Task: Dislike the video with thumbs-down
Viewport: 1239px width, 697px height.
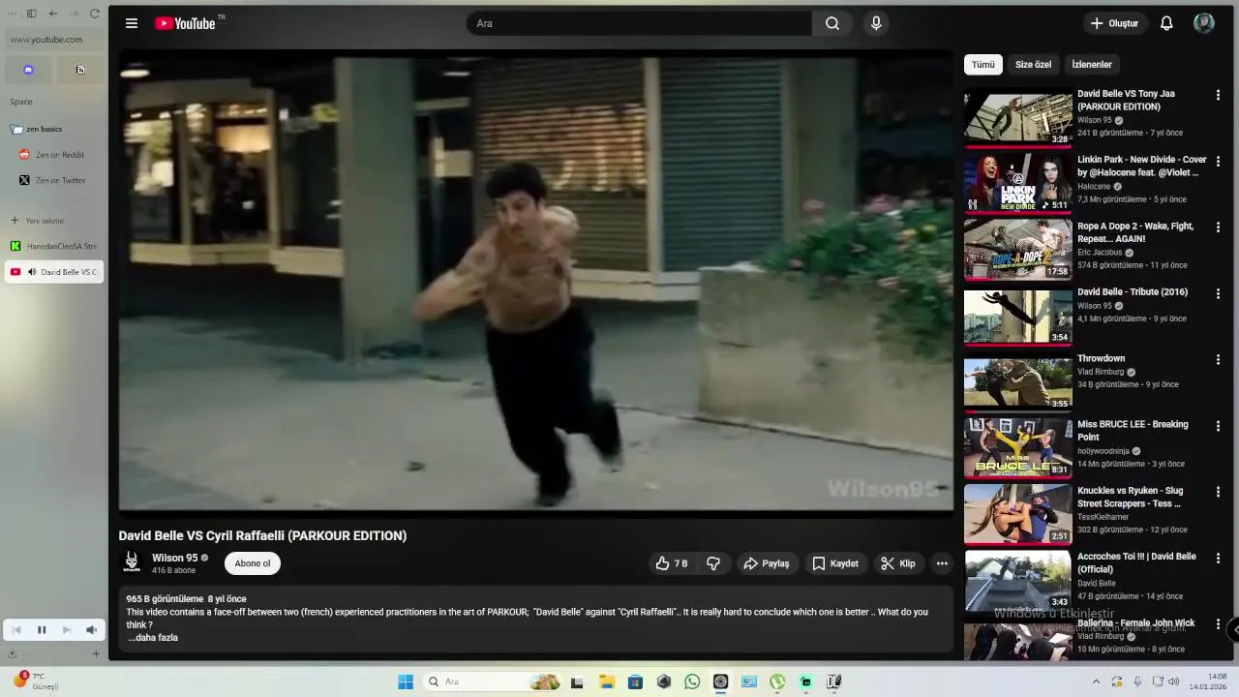Action: (x=713, y=563)
